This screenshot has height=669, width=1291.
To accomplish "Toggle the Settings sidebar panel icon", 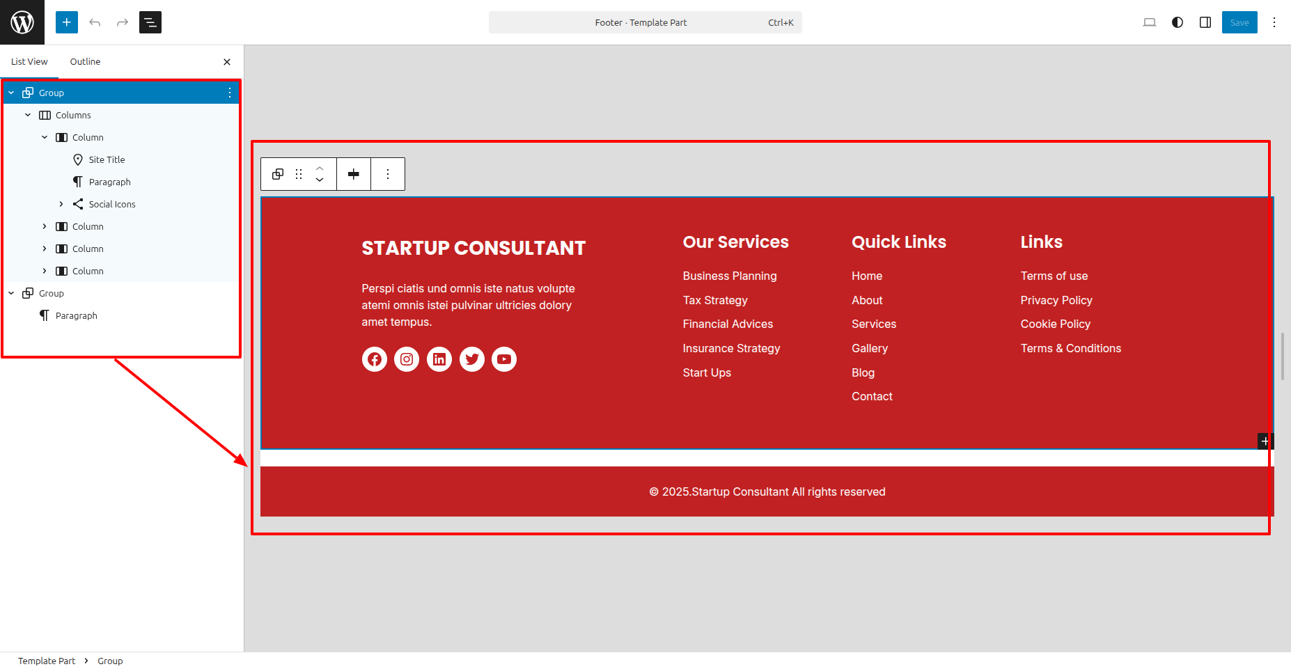I will tap(1205, 22).
